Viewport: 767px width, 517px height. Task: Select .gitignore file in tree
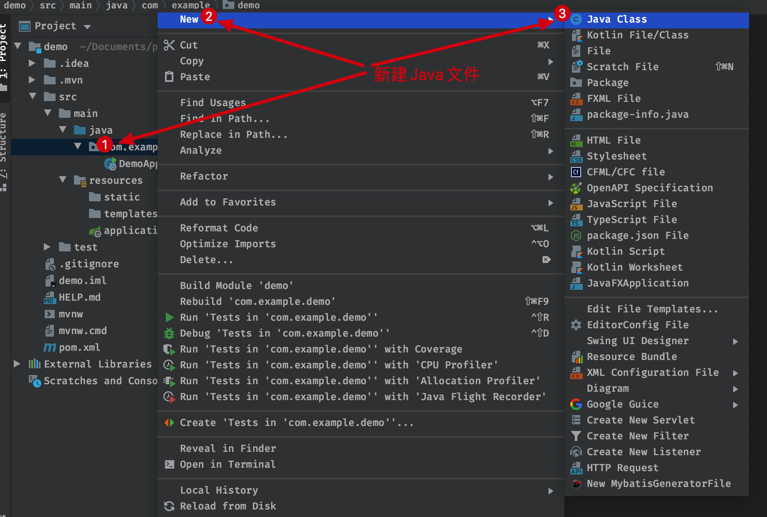point(89,264)
